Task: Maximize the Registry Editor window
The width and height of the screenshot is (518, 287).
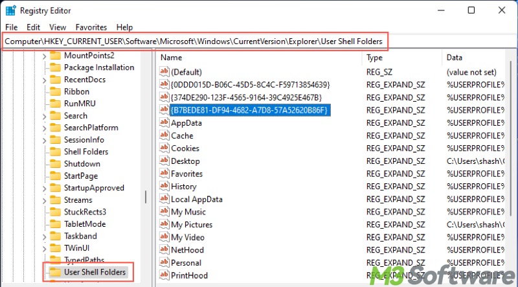Action: point(471,10)
